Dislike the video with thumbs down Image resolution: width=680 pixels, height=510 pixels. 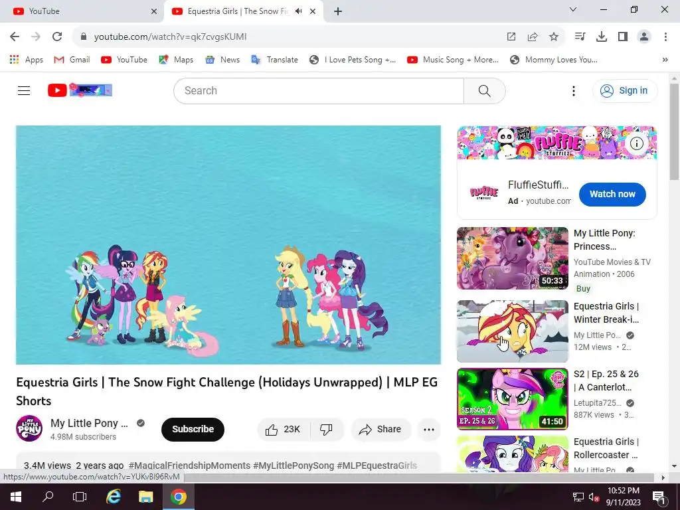coord(326,430)
